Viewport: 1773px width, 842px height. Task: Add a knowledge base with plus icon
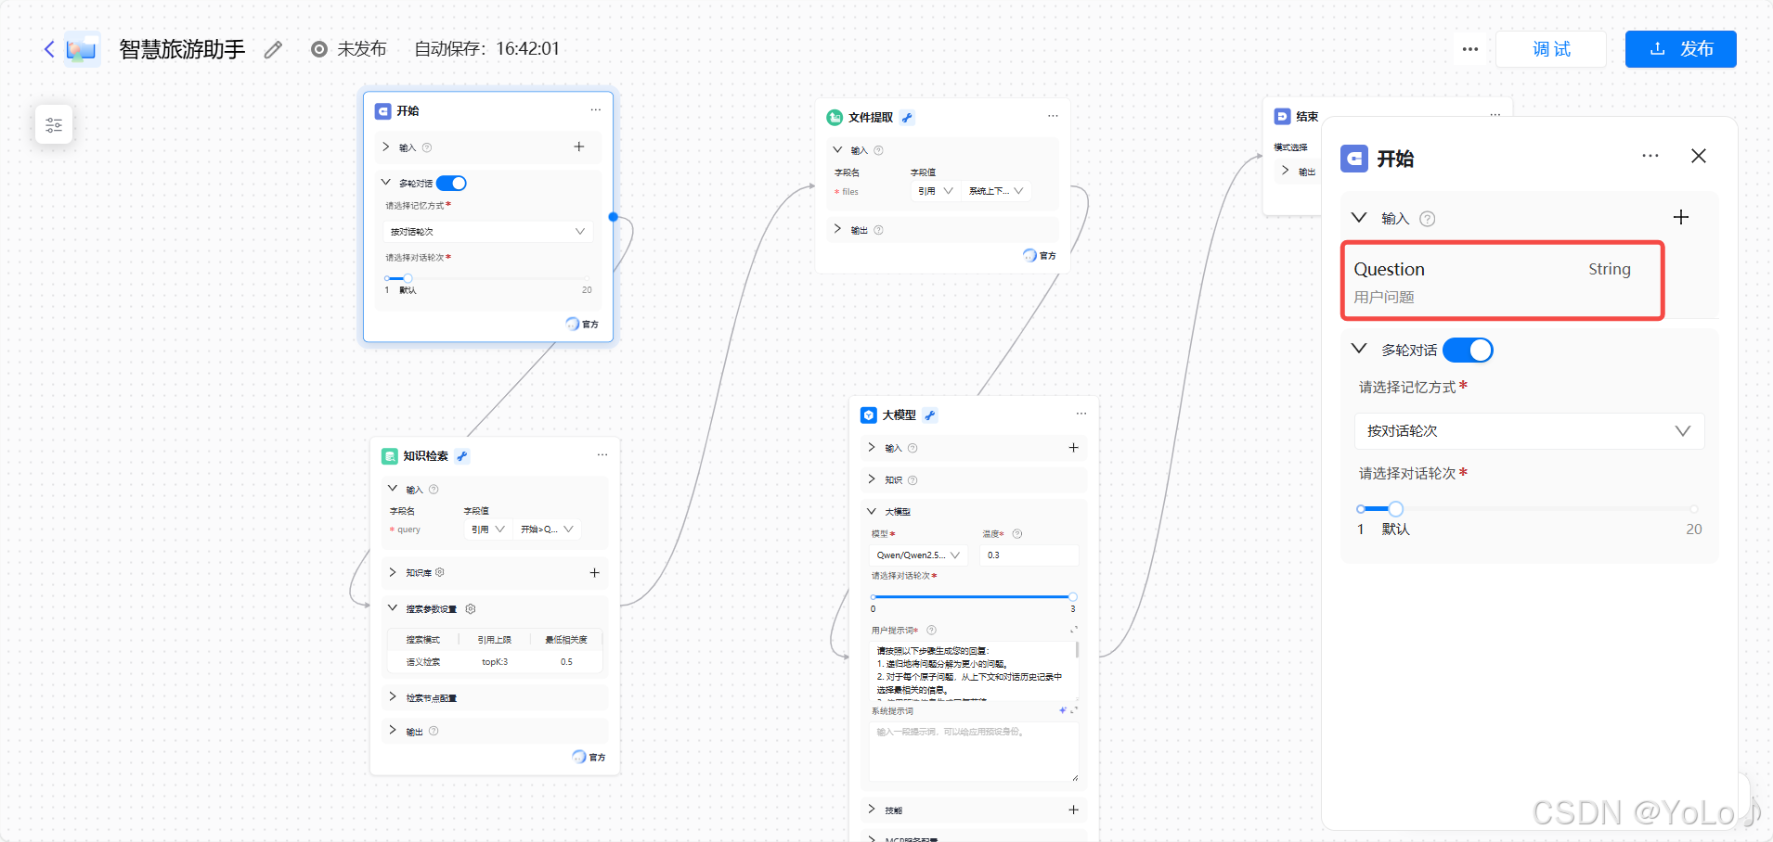click(594, 572)
